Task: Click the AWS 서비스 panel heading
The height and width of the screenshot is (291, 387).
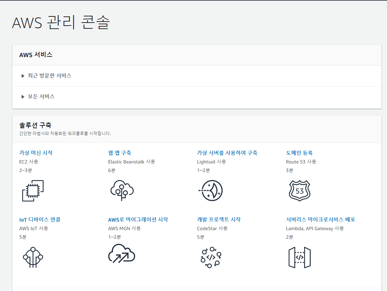Action: 36,55
